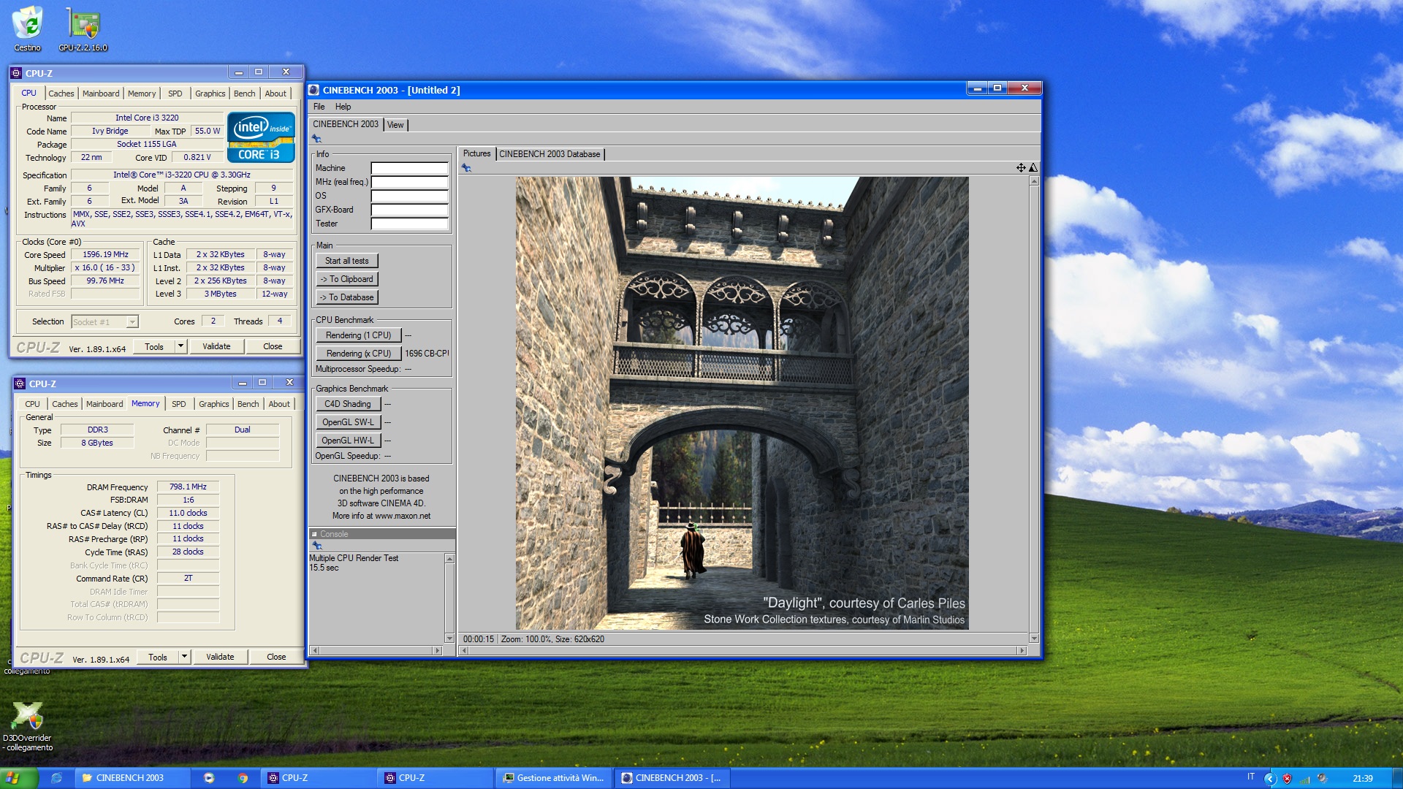Expand hidden tray icons arrow
Image resolution: width=1403 pixels, height=789 pixels.
(x=1270, y=779)
